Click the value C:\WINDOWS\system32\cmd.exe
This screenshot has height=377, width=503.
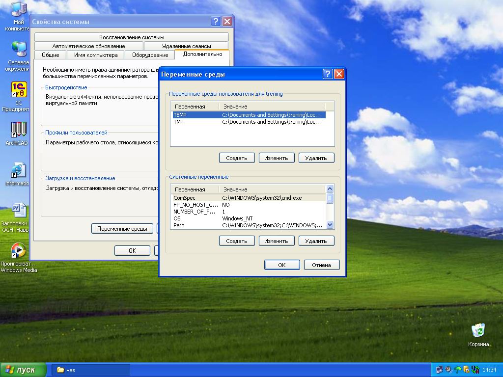pyautogui.click(x=262, y=198)
